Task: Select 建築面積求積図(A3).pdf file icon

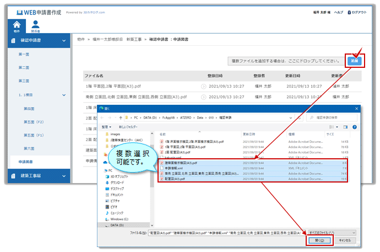Action: point(162,163)
